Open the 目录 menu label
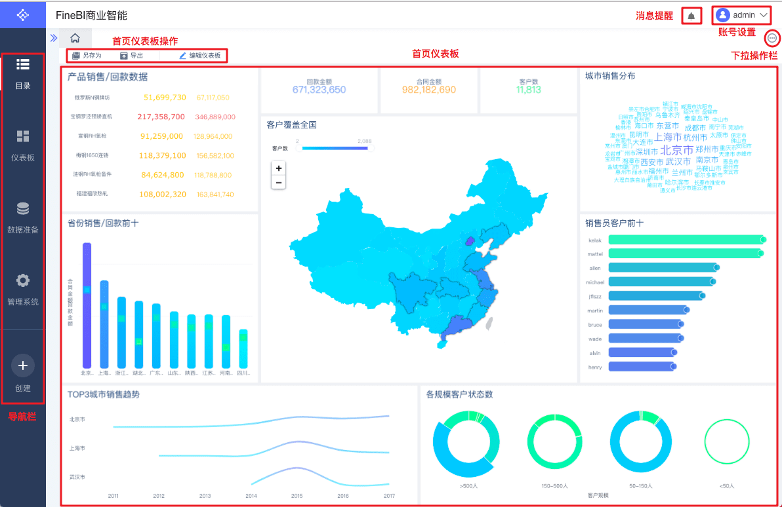Screen dimensions: 782x507 [23, 86]
